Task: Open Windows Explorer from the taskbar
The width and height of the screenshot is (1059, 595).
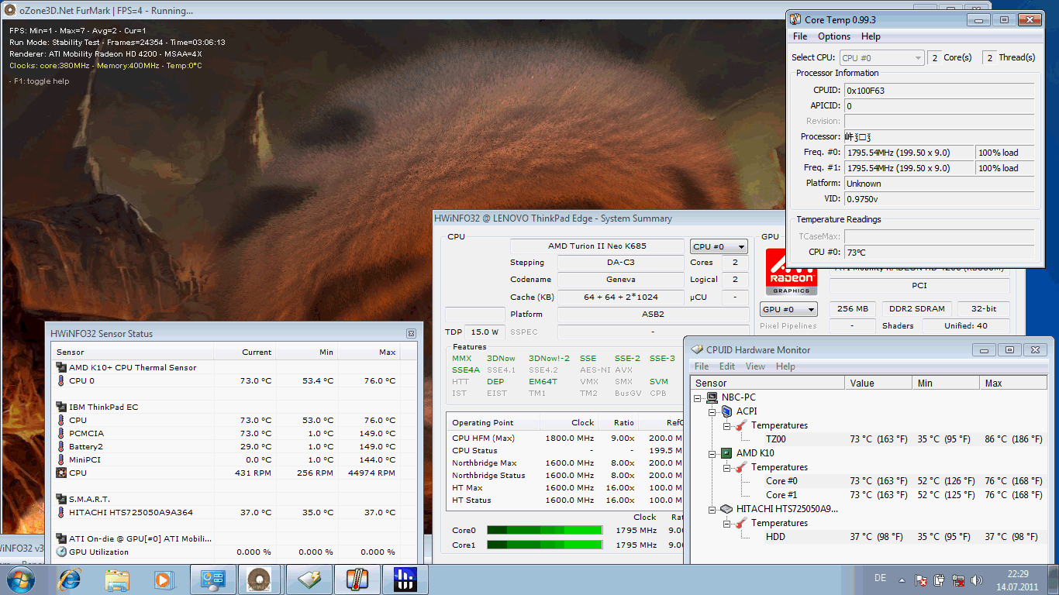Action: click(x=117, y=579)
